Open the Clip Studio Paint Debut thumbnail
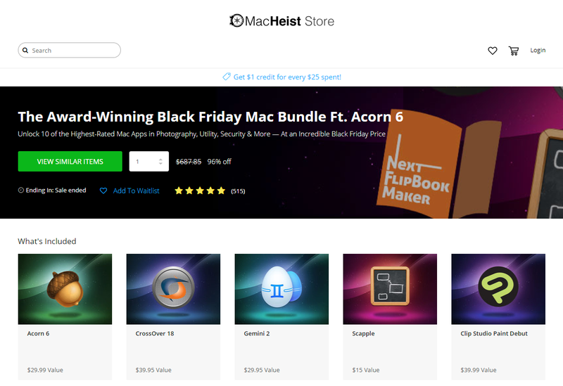Screen dimensions: 563x386 coord(498,289)
